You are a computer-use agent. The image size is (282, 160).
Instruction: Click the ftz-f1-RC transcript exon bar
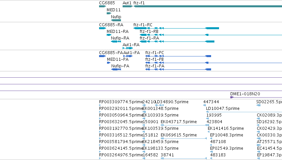[x=140, y=28]
